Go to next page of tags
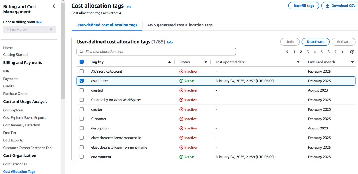This screenshot has width=358, height=174. click(x=342, y=52)
